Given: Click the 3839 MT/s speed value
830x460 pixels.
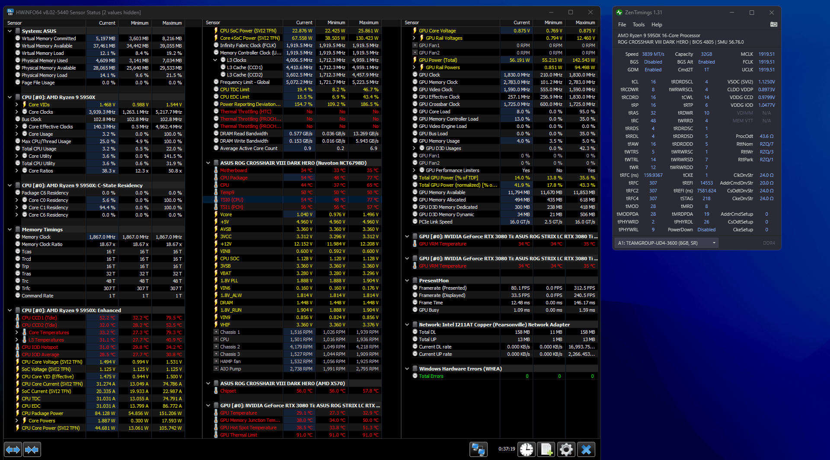Looking at the screenshot, I should point(653,54).
